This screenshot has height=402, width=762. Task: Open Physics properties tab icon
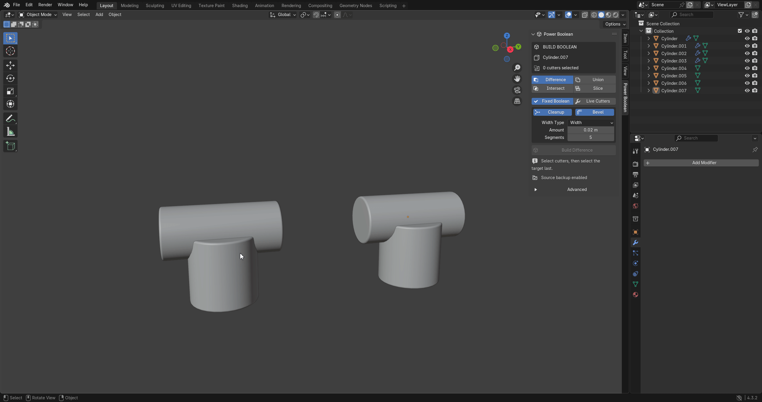[x=635, y=263]
